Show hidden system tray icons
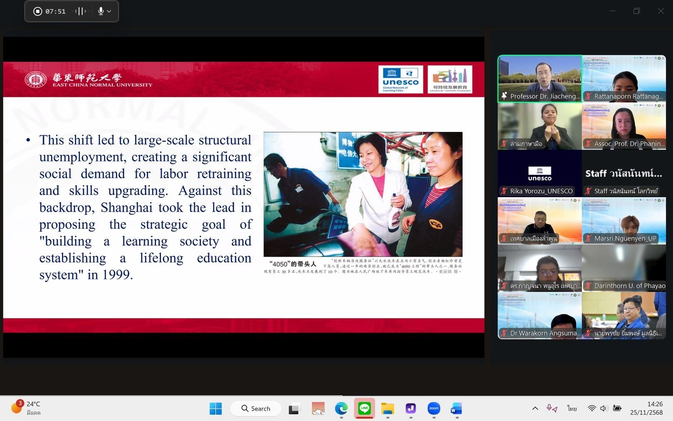 (x=535, y=409)
